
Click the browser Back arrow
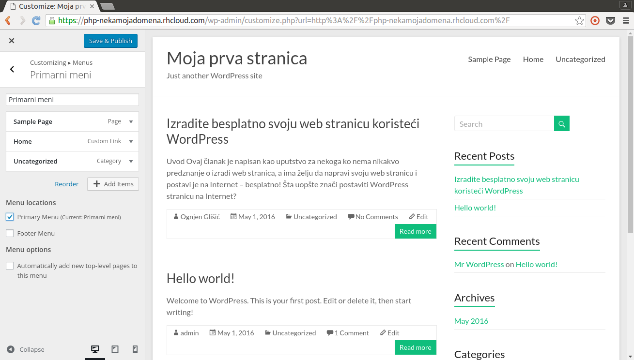pyautogui.click(x=8, y=20)
